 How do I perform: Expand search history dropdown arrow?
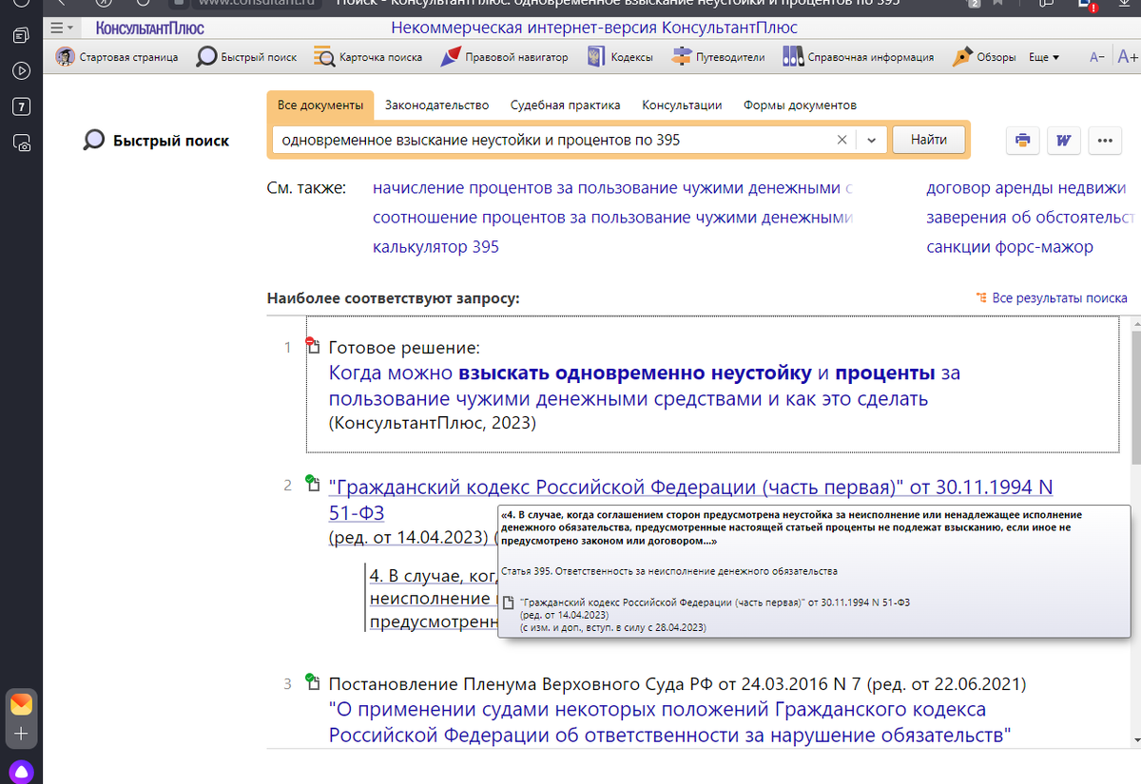pos(871,140)
